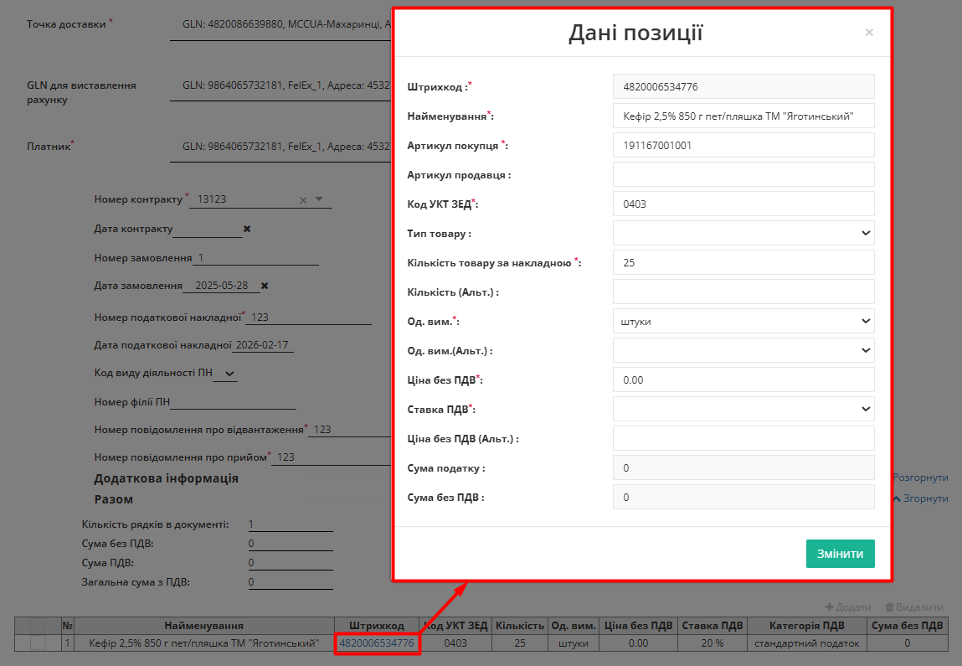Expand the Код виду діяльності ПН dropdown
This screenshot has height=666, width=962.
pos(225,373)
